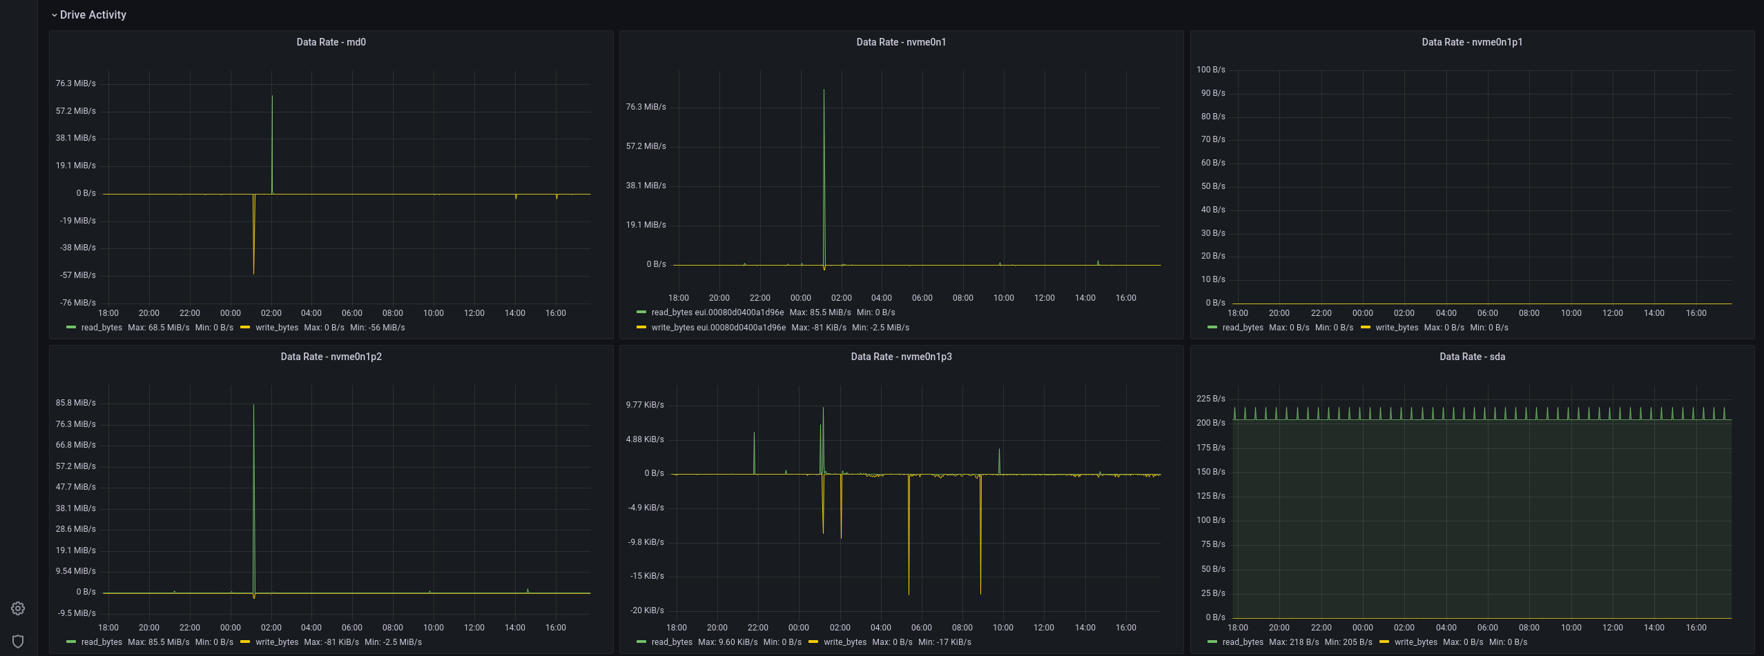This screenshot has height=656, width=1764.
Task: Open the Data Rate - md0 panel menu
Action: pos(331,42)
